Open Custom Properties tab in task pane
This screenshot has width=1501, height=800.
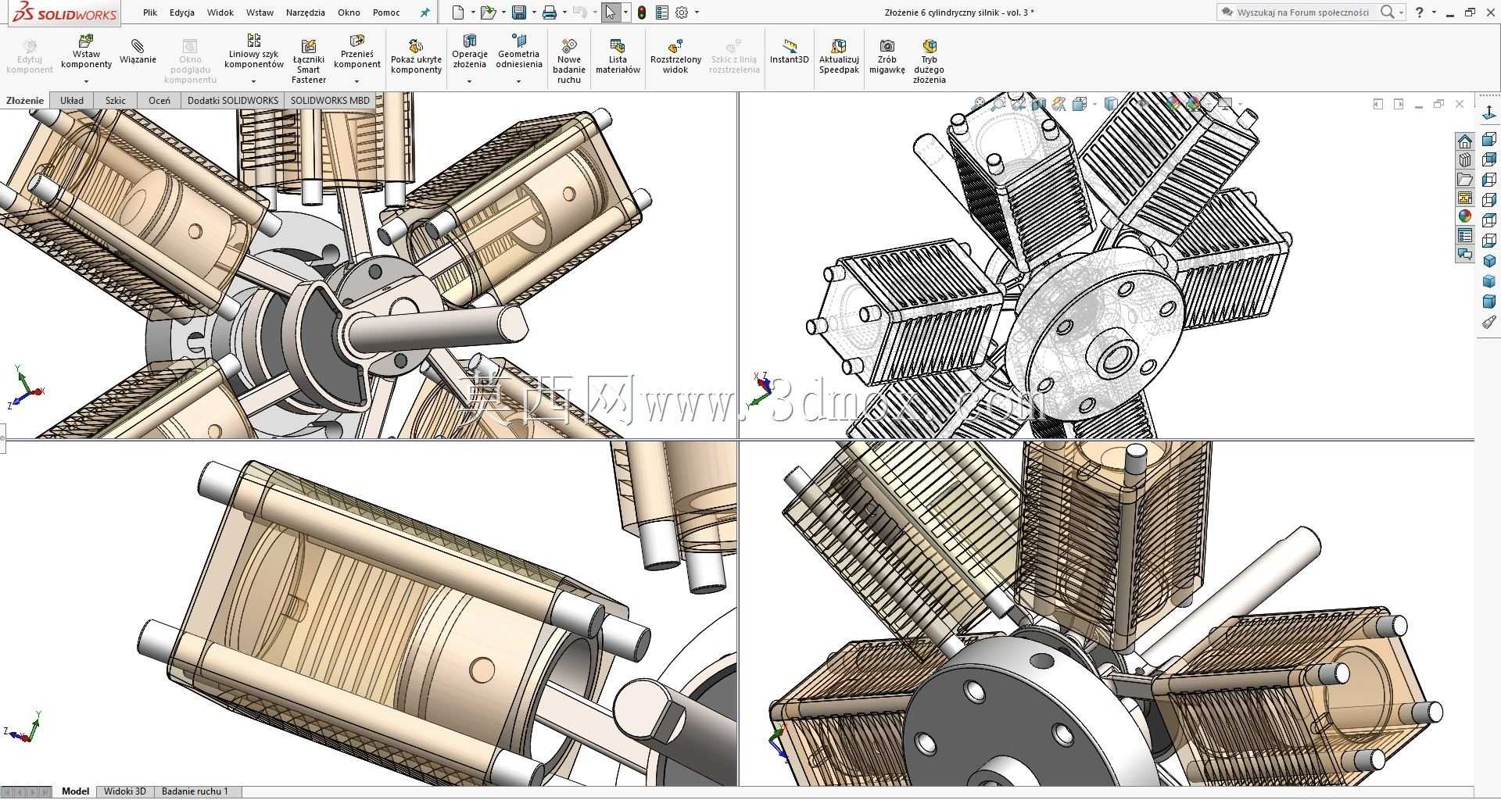tap(1465, 235)
